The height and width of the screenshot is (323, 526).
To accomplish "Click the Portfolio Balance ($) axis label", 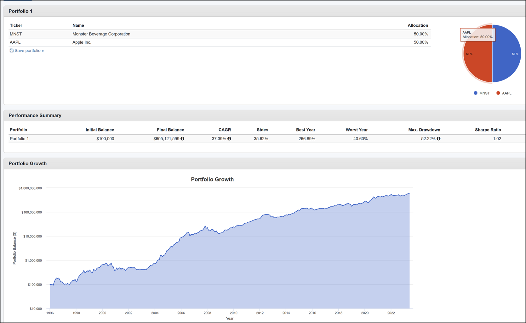I will pyautogui.click(x=14, y=248).
